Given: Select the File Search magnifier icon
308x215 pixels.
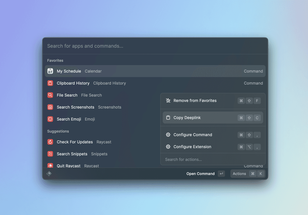Looking at the screenshot, I should [50, 95].
